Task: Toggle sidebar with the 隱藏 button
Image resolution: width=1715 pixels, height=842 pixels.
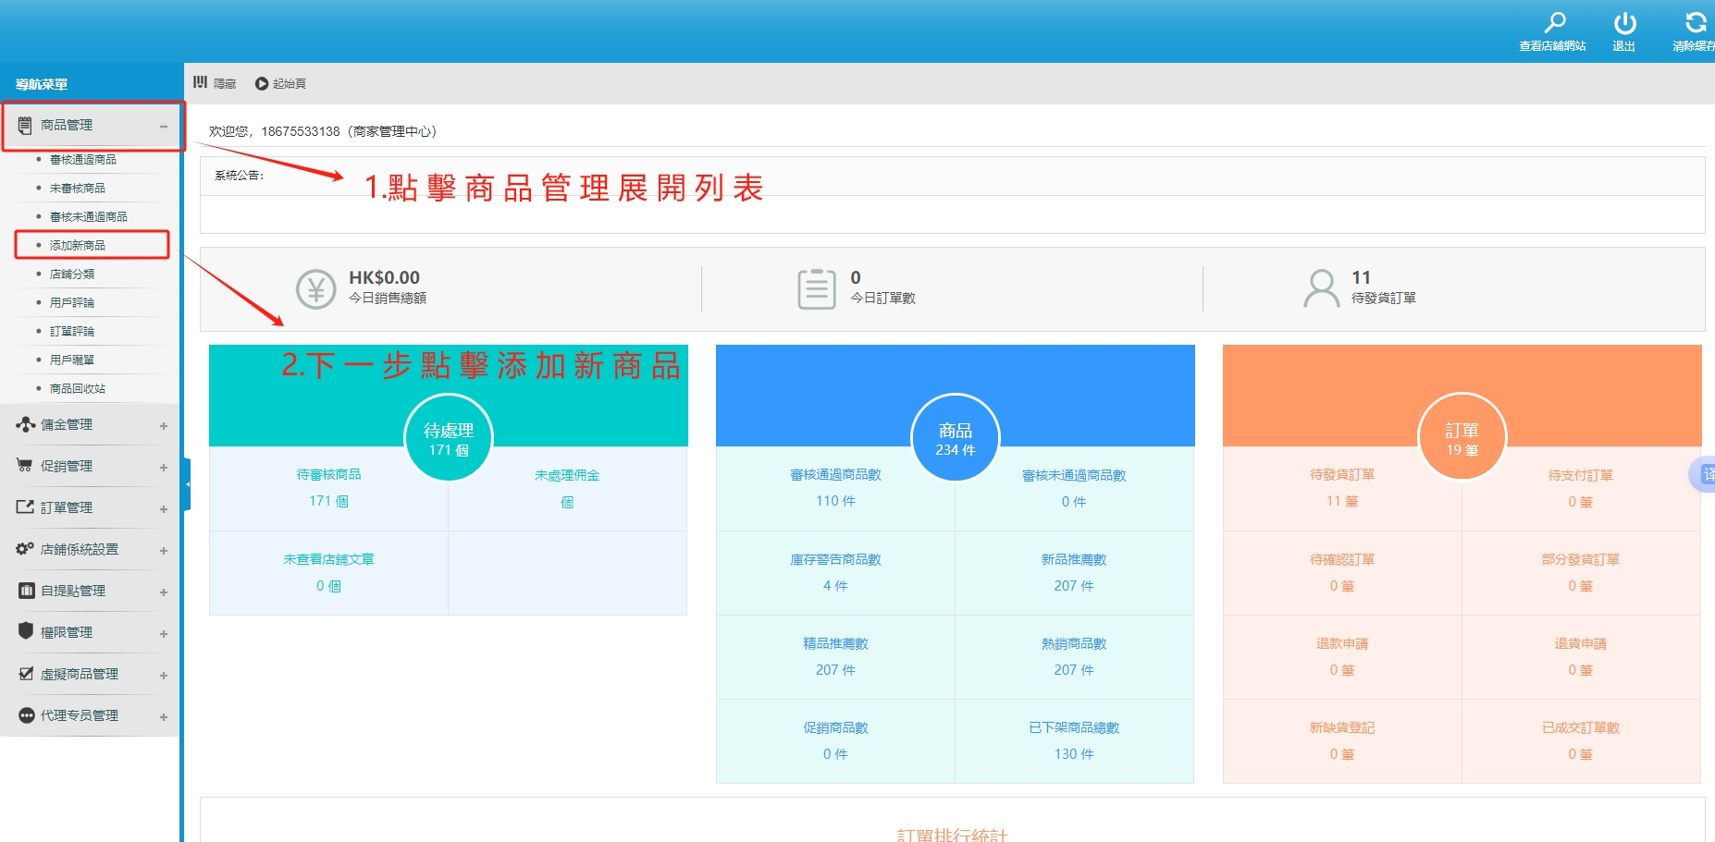Action: (215, 83)
